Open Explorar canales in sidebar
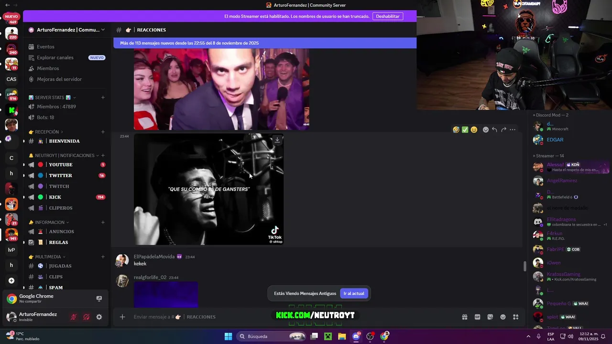This screenshot has height=344, width=612. point(67,57)
